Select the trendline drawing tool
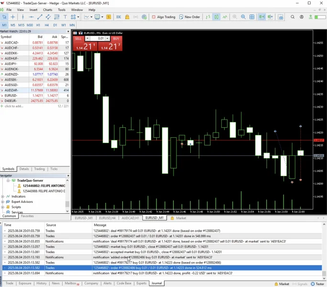 (x=40, y=17)
